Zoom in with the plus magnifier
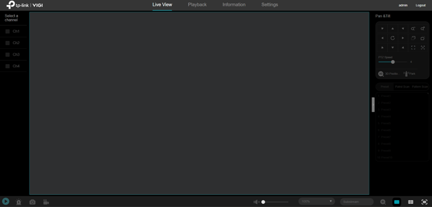 click(423, 28)
